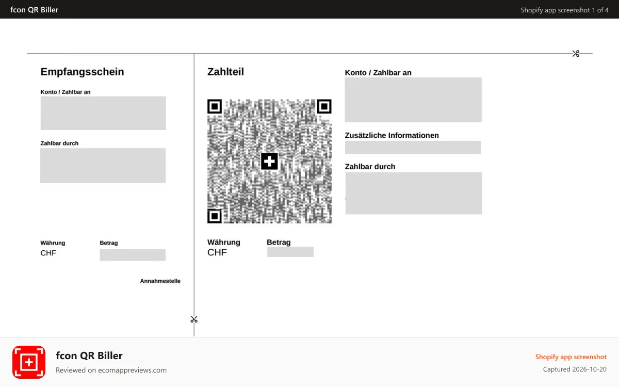Screen dimensions: 619x387
Task: Click the Zusätzliche Informationen label
Action: click(x=392, y=135)
